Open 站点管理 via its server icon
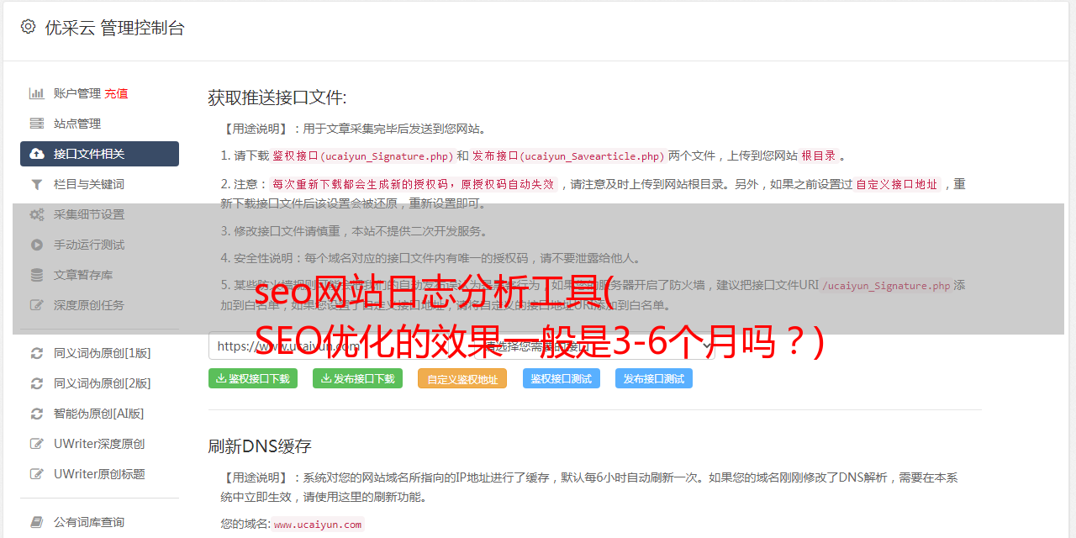Viewport: 1076px width, 538px height. pyautogui.click(x=37, y=124)
